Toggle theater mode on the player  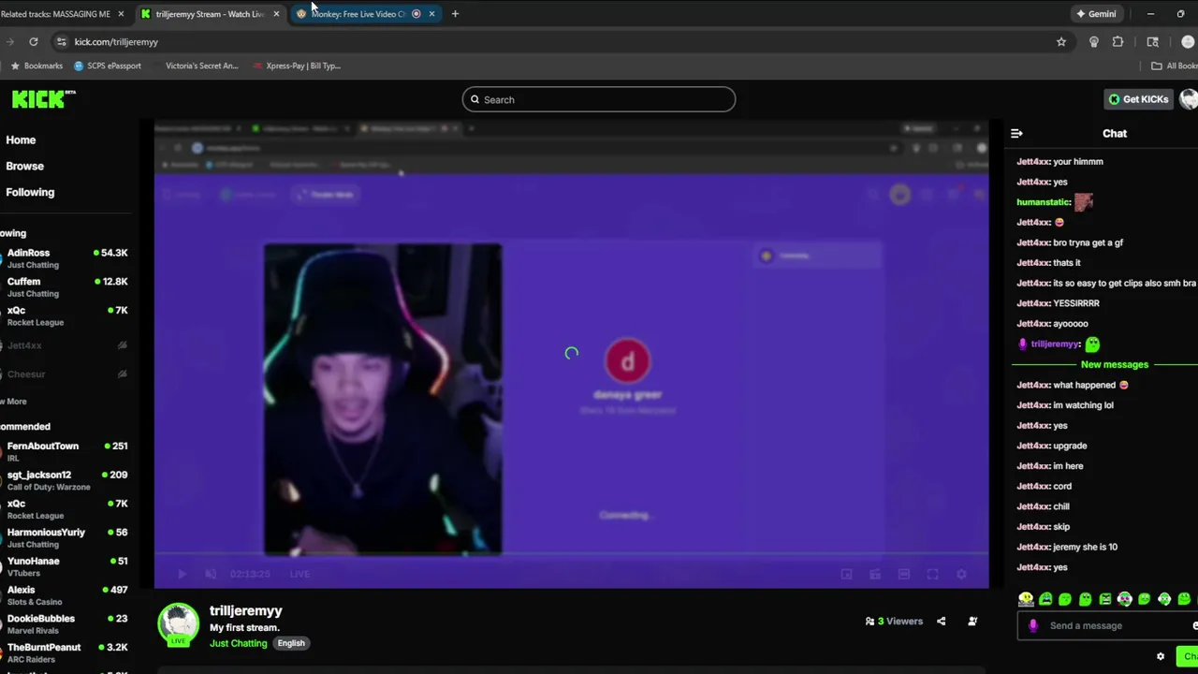click(x=903, y=574)
